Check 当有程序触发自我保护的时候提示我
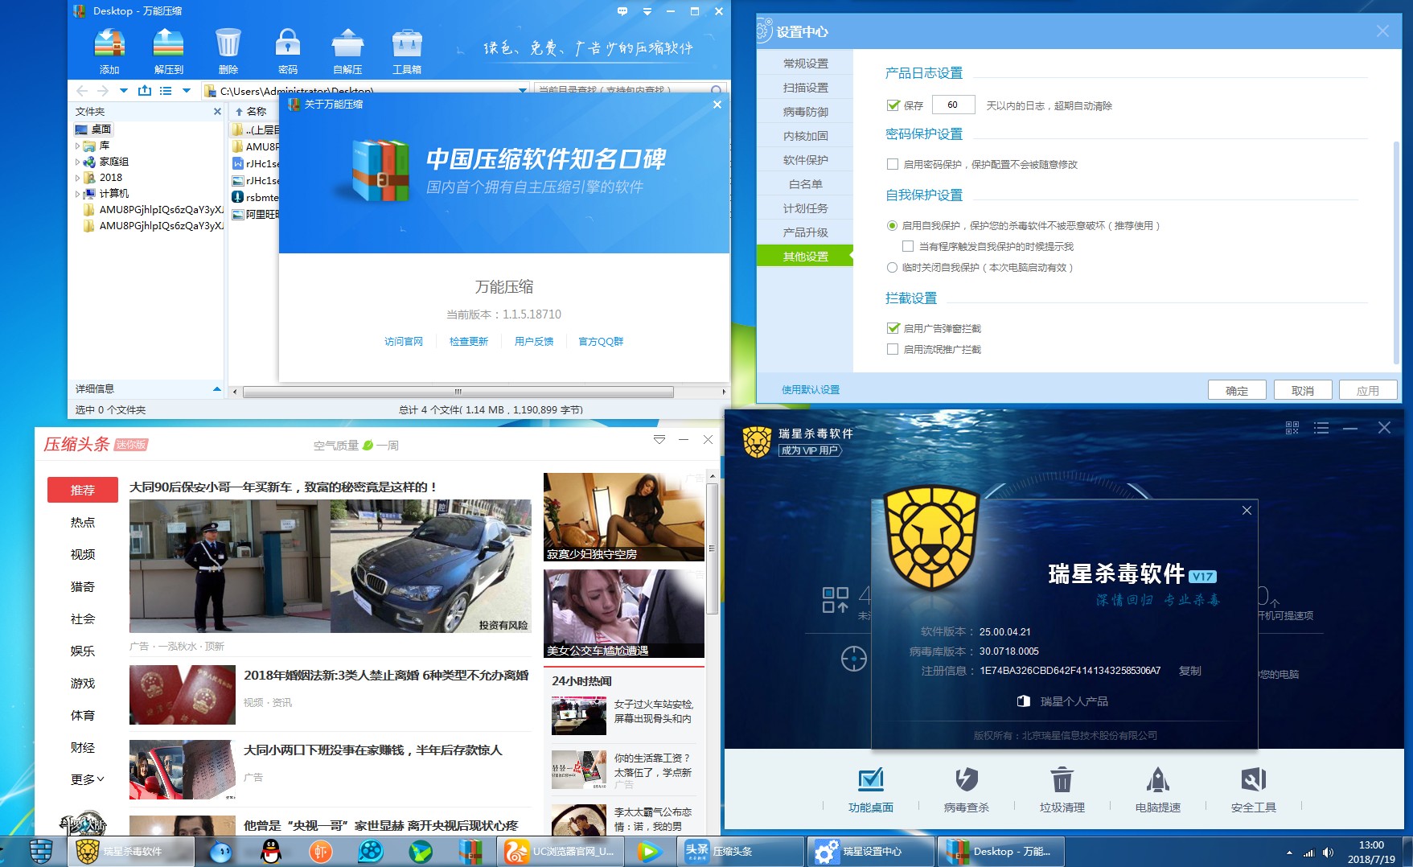The height and width of the screenshot is (867, 1413). click(908, 247)
